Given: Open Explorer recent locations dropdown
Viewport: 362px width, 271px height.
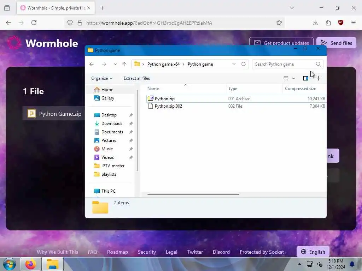Looking at the screenshot, I should point(115,64).
